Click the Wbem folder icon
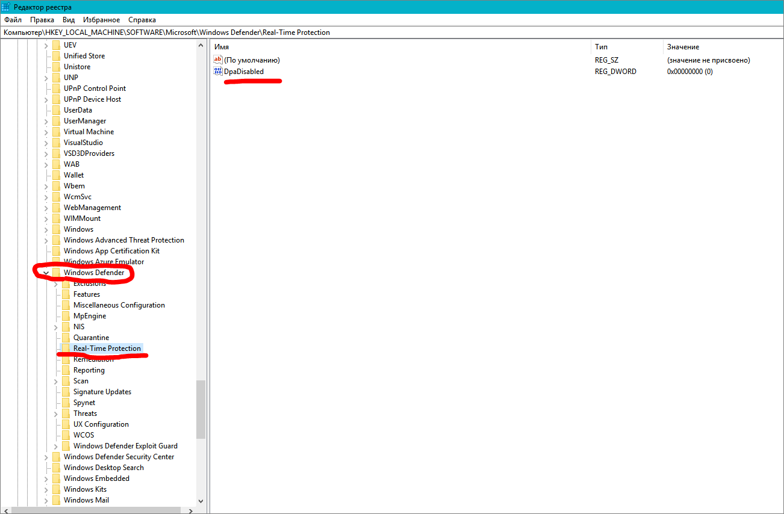 pyautogui.click(x=56, y=186)
